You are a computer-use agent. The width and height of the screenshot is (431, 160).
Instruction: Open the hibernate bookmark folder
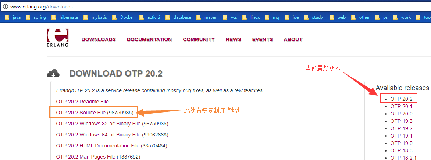[x=65, y=17]
